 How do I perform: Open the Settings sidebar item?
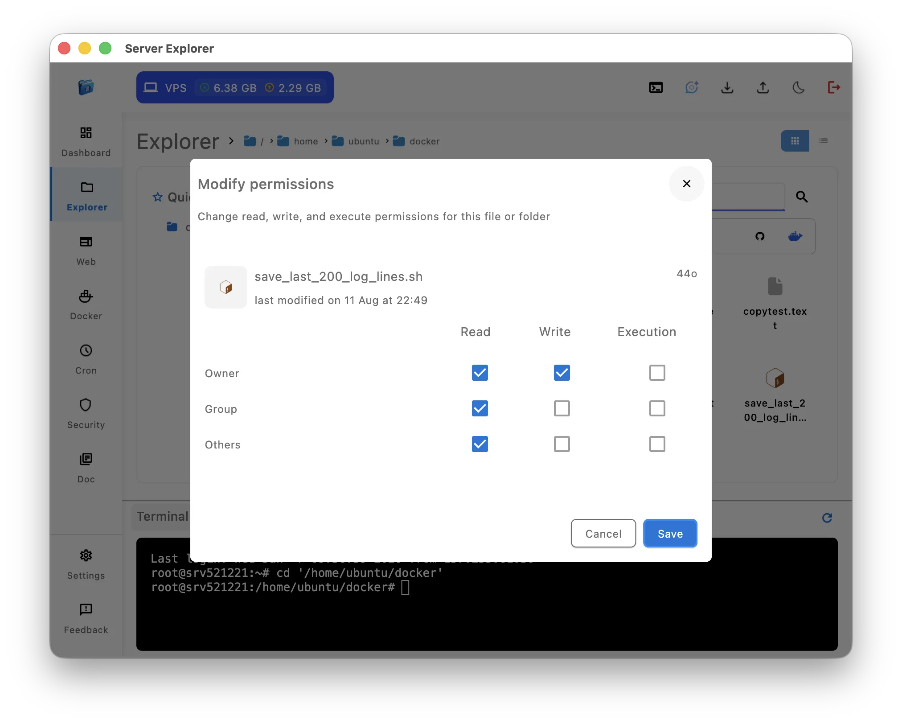point(86,564)
